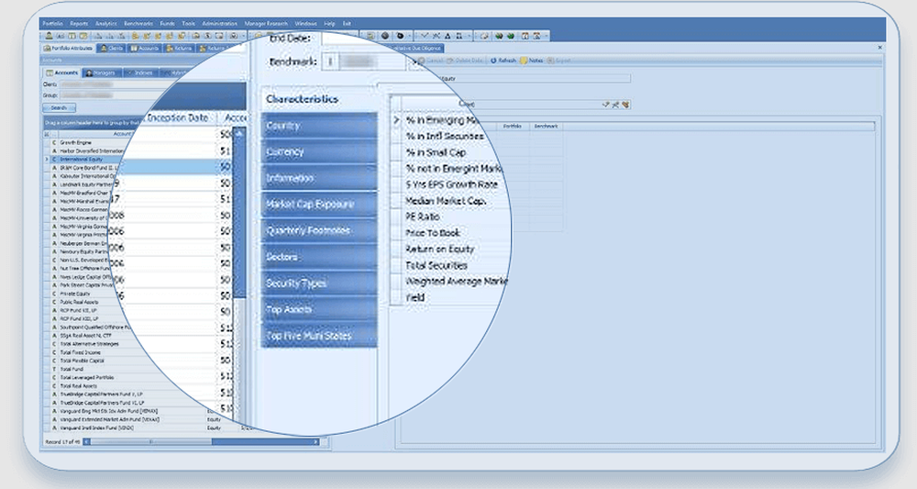Switch to the Clients tab
The width and height of the screenshot is (917, 489).
(x=112, y=48)
